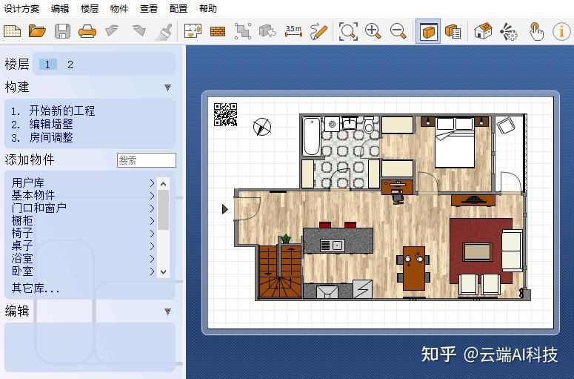Expand the 橱柜 category chevron

(x=152, y=221)
